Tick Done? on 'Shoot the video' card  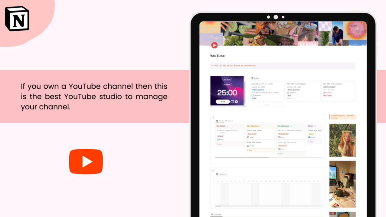pos(248,137)
